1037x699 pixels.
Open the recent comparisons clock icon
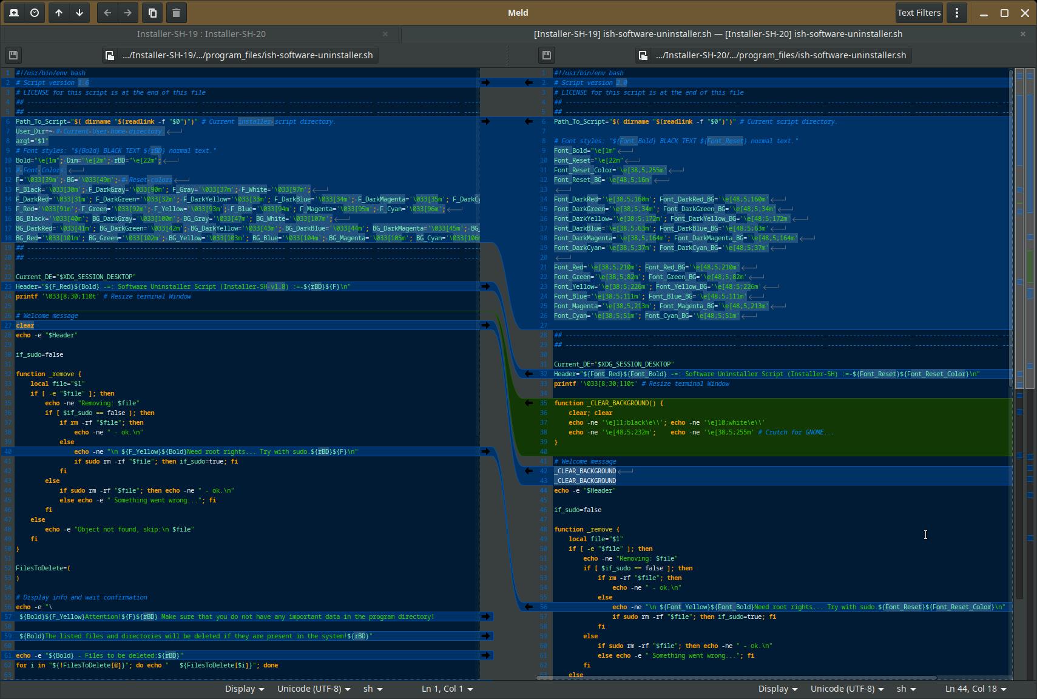tap(35, 13)
